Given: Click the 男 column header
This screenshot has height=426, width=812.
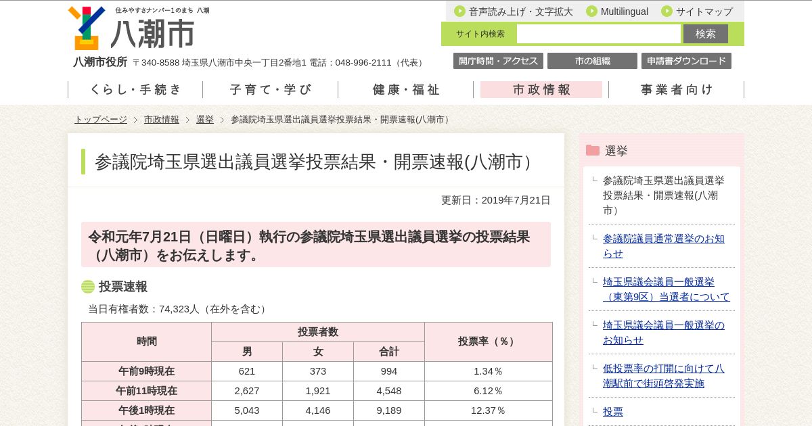Looking at the screenshot, I should click(247, 352).
